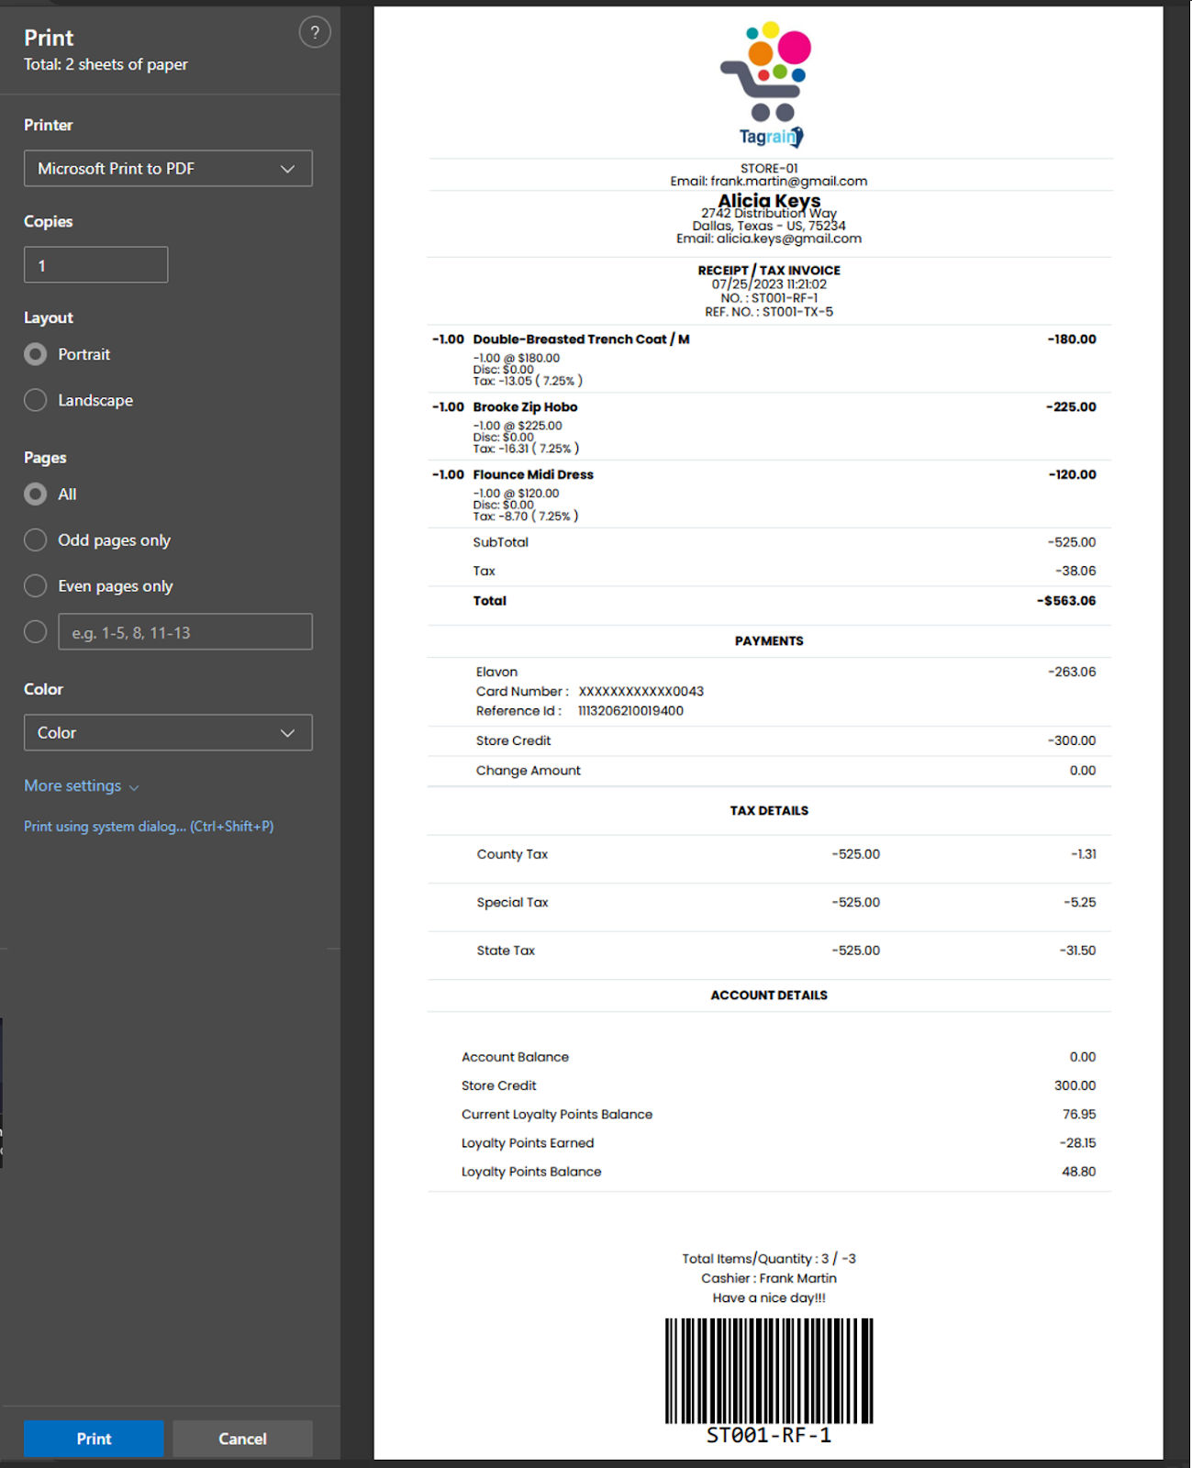Open the Color mode dropdown
The image size is (1192, 1468).
[x=168, y=733]
